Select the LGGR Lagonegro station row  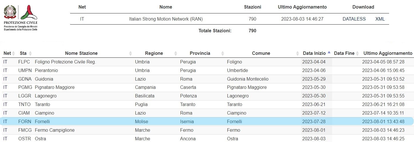tap(208, 96)
